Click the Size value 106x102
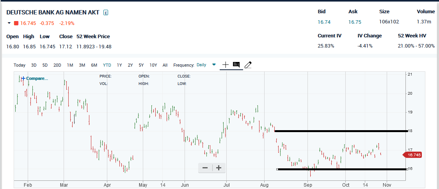439x189 pixels. coord(389,22)
